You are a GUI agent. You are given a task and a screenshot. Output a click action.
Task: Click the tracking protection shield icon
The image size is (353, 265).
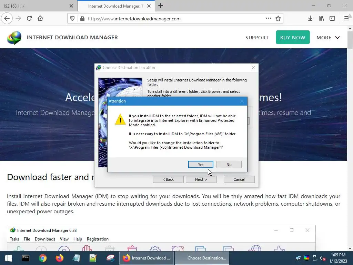pos(72,19)
